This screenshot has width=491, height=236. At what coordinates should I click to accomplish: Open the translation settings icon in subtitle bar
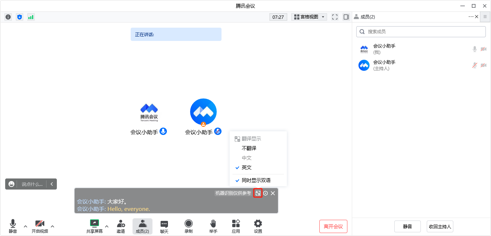tap(258, 193)
